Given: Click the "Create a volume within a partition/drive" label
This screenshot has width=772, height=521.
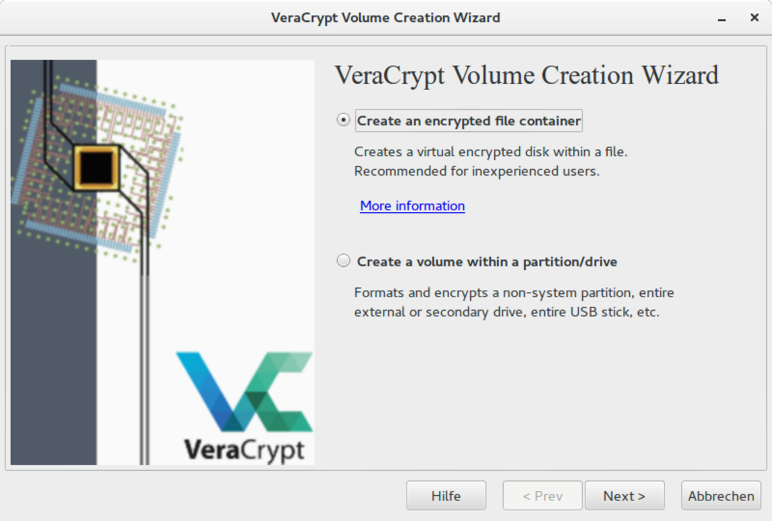Looking at the screenshot, I should pos(487,262).
